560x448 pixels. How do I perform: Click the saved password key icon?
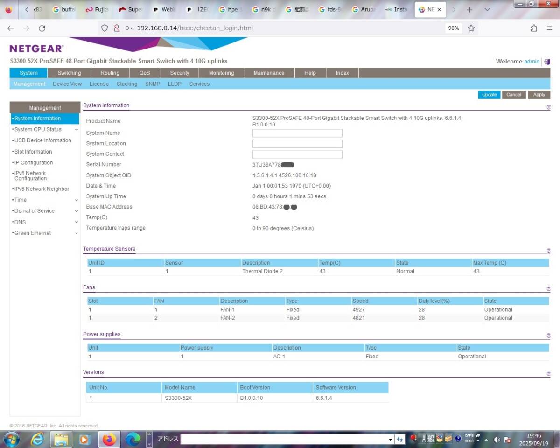pyautogui.click(x=129, y=28)
